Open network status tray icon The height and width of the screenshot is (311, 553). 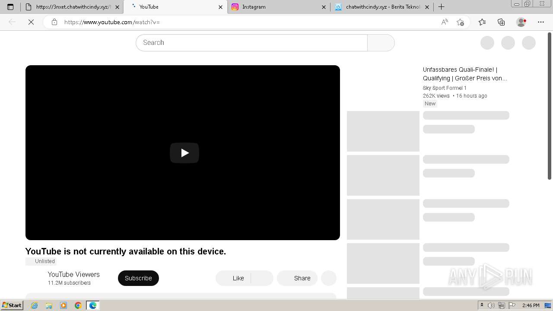click(x=502, y=305)
